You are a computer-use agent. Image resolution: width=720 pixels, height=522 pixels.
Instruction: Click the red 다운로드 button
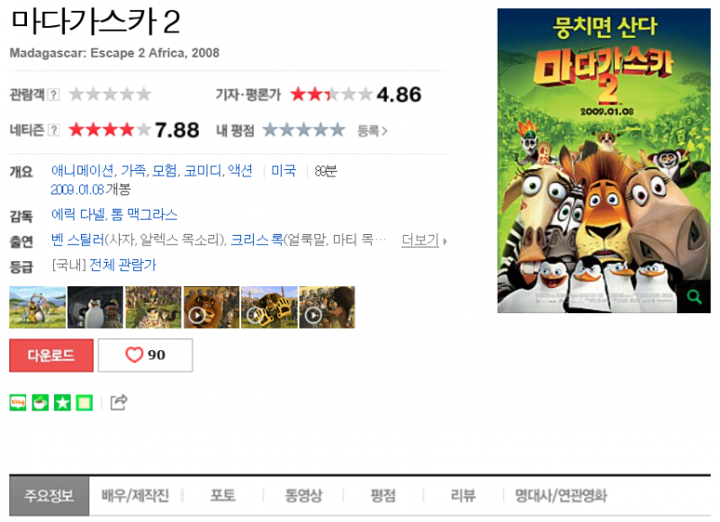[x=51, y=355]
